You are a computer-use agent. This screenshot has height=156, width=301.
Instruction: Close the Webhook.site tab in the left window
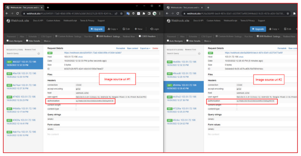tap(42, 7)
